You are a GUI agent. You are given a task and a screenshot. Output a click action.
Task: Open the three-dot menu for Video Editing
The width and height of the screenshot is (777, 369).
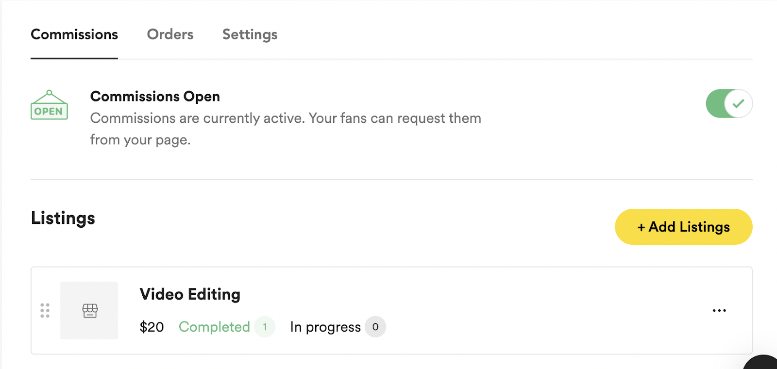[x=719, y=310]
